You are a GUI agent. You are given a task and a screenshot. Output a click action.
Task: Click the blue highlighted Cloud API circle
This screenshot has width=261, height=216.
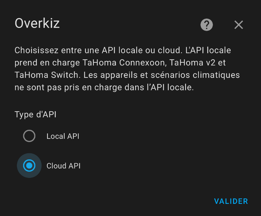(x=29, y=165)
